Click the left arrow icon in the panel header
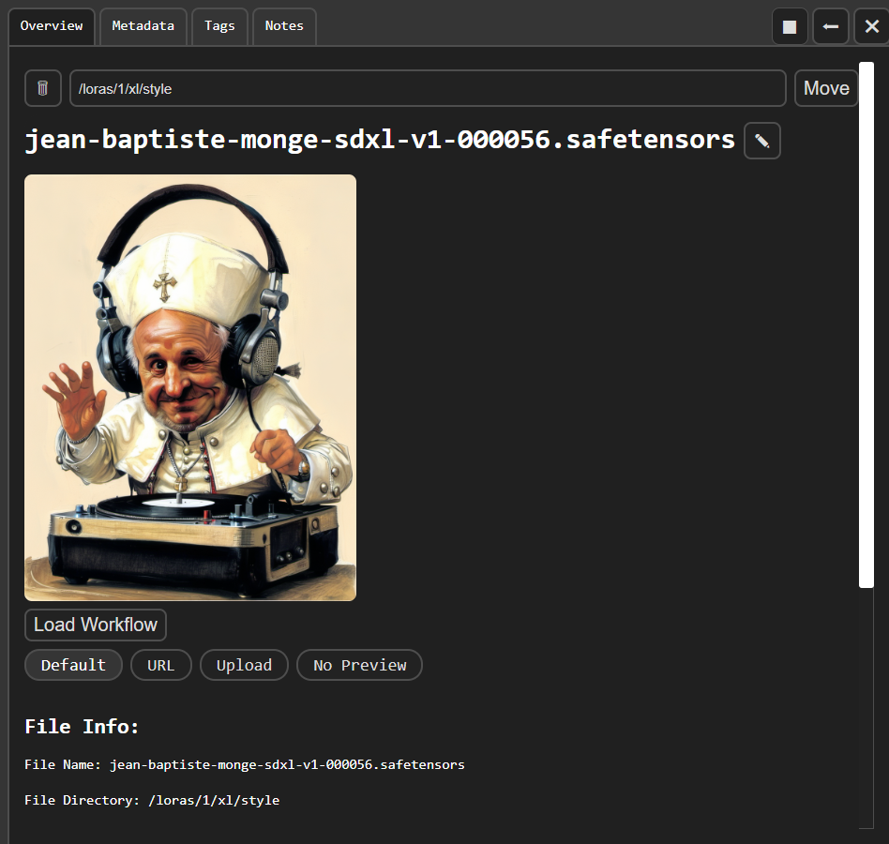This screenshot has width=889, height=844. click(830, 26)
